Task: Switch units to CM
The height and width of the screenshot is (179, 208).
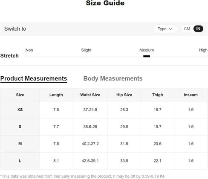Action: point(187,29)
